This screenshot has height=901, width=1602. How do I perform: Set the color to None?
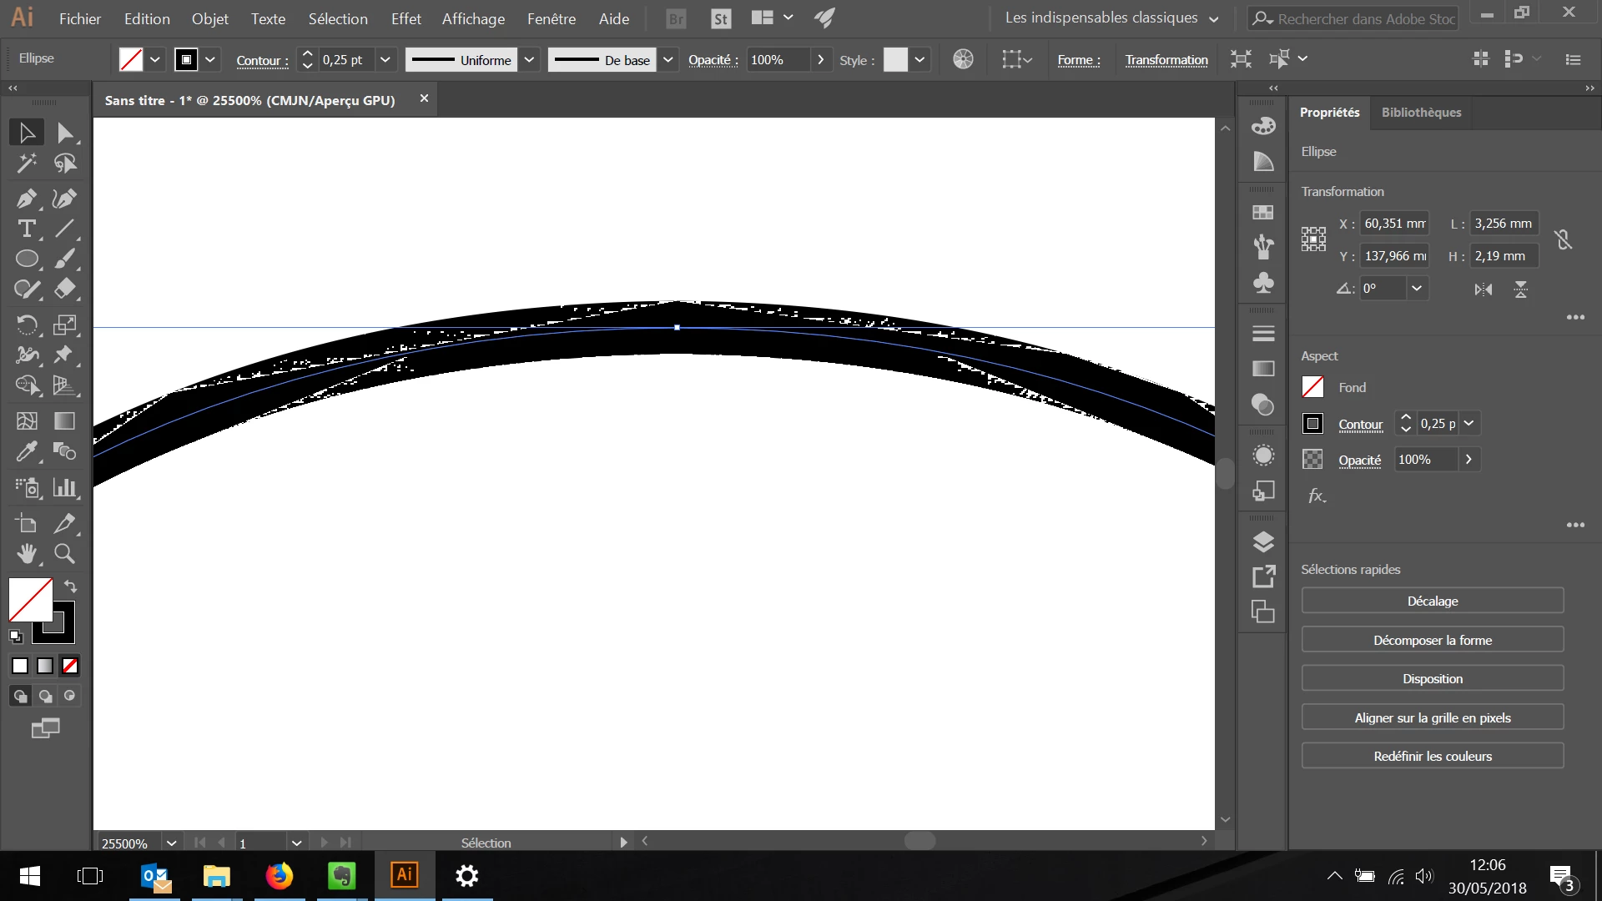(70, 666)
